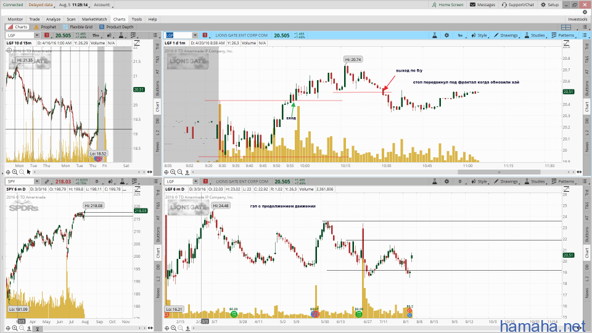Open candlestick style icon in SPY chart
This screenshot has height=333, width=592.
point(110,181)
